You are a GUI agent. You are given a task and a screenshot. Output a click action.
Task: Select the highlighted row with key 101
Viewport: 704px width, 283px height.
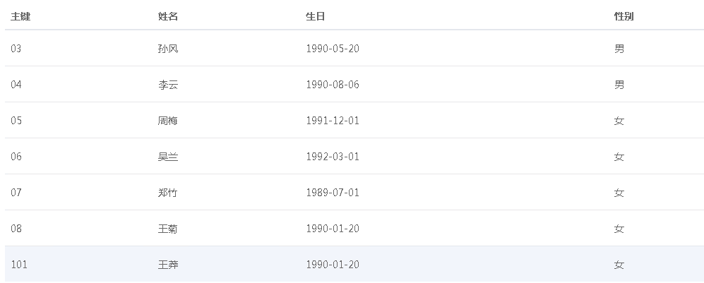(18, 265)
